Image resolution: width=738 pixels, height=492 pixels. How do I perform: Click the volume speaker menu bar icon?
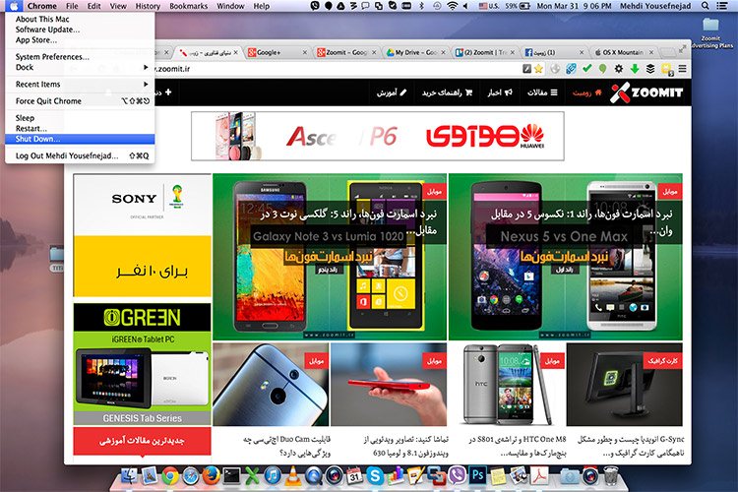pyautogui.click(x=465, y=6)
